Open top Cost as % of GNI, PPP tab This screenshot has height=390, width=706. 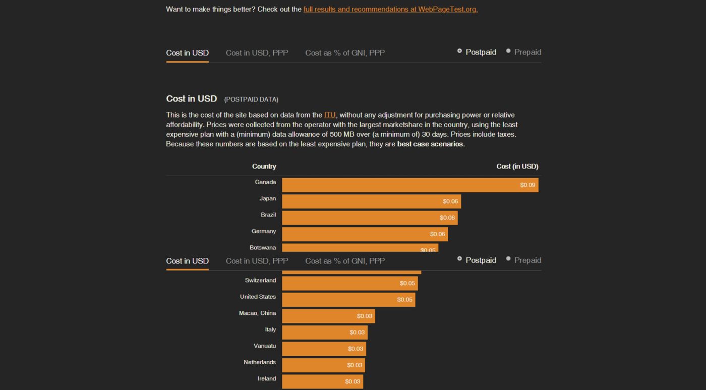click(345, 53)
